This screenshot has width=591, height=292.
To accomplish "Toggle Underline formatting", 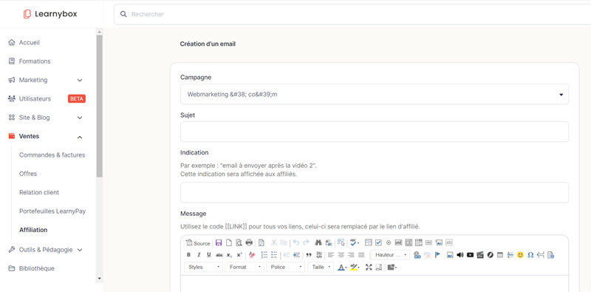I will tap(209, 254).
